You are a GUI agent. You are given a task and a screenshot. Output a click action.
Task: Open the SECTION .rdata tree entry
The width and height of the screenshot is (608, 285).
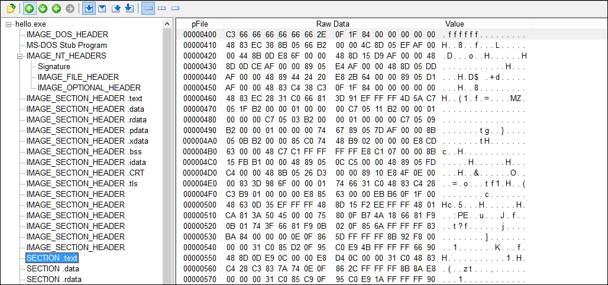(54, 279)
